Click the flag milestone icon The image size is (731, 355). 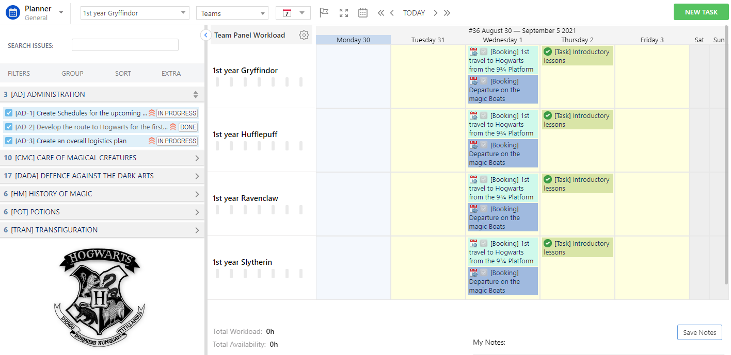click(x=324, y=12)
